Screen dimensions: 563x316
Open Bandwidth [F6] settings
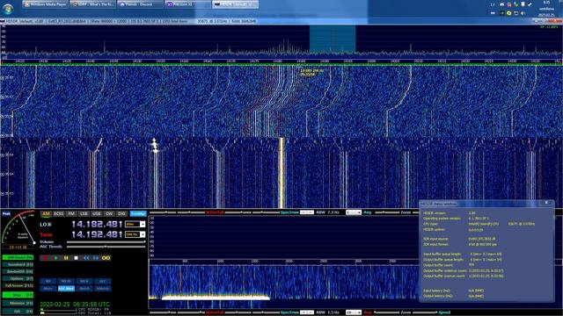pos(18,271)
